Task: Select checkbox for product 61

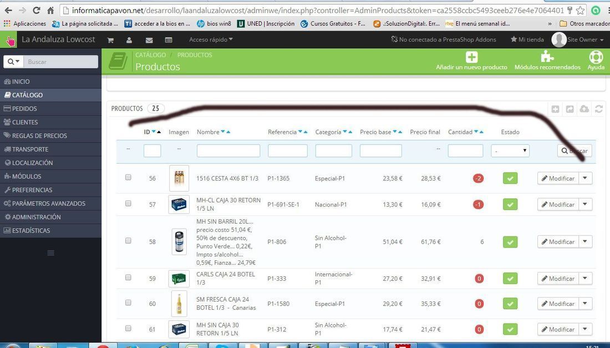Action: coord(128,328)
